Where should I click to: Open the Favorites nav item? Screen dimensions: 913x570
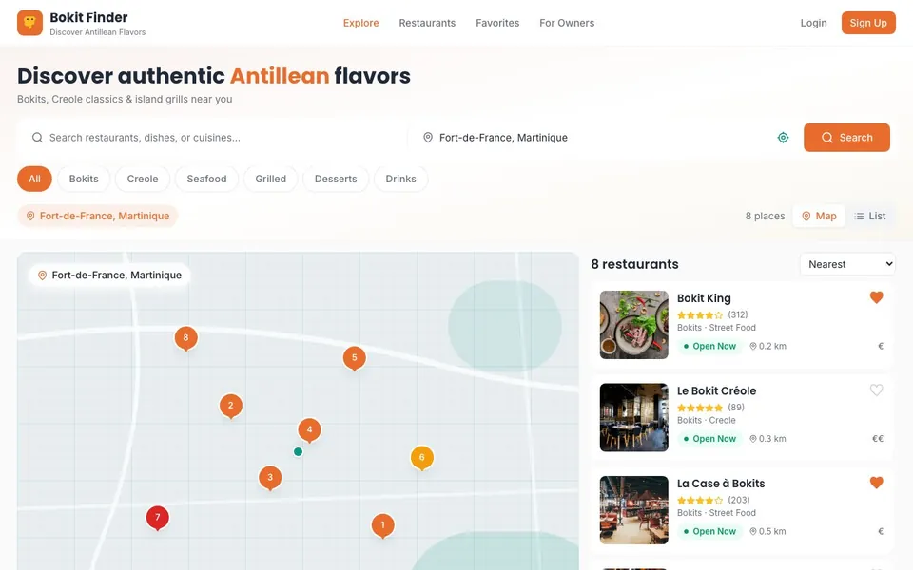pos(497,23)
